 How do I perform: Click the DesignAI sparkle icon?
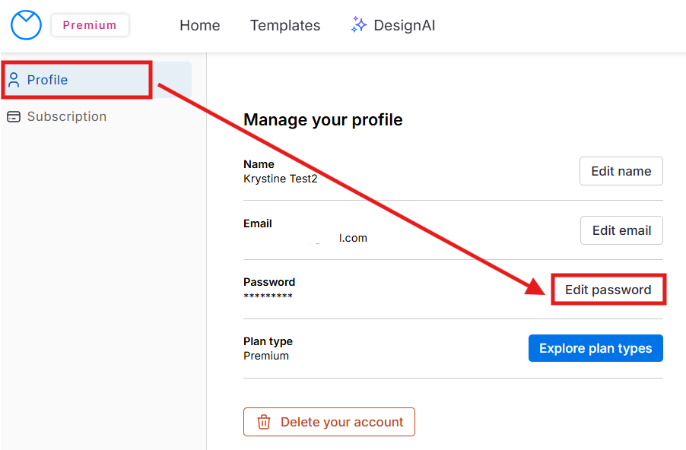tap(358, 25)
